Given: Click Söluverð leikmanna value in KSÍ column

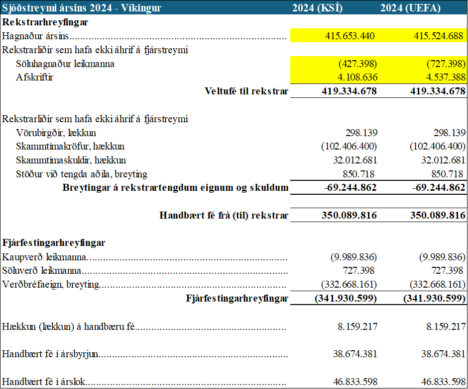Looking at the screenshot, I should pos(358,271).
